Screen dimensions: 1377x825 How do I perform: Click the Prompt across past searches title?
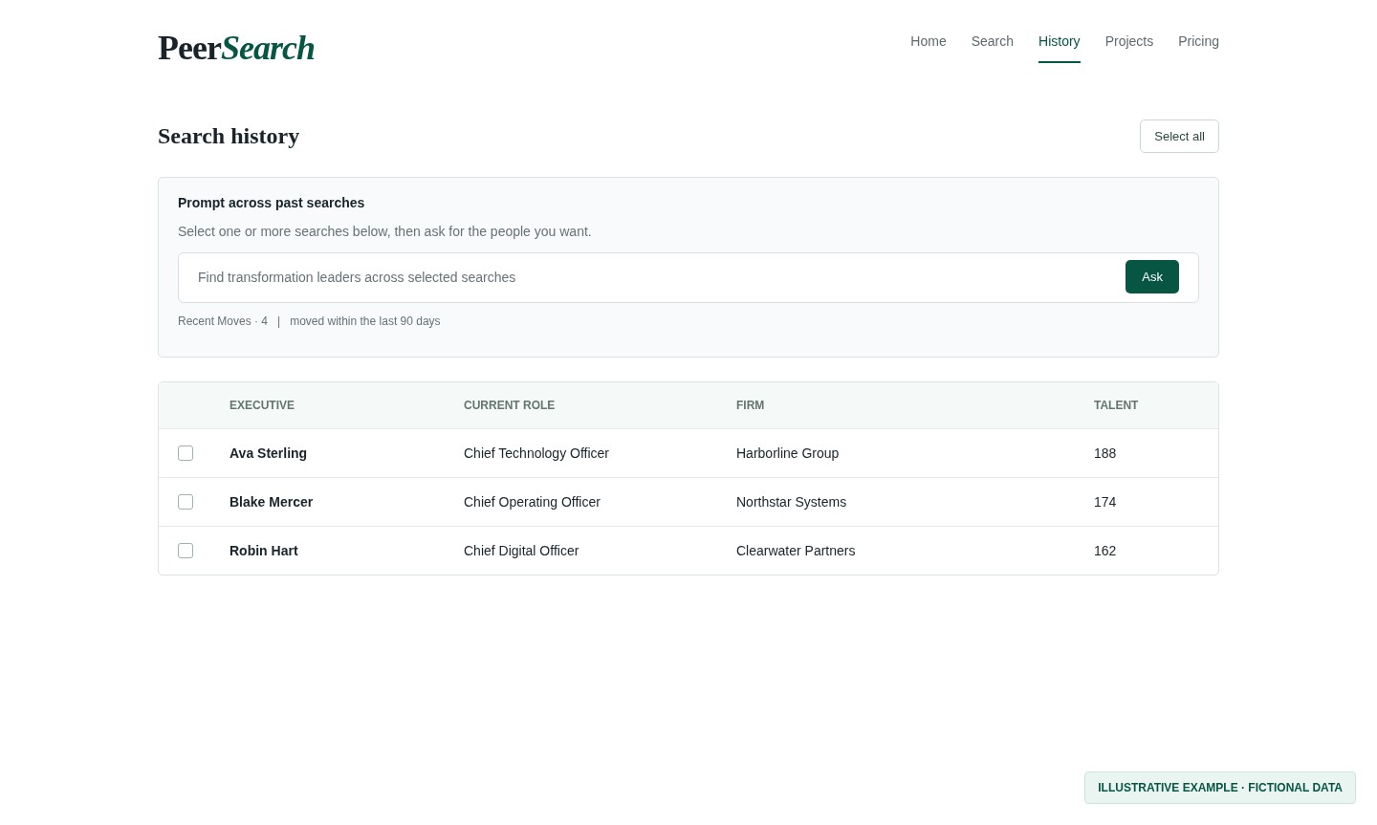click(271, 203)
